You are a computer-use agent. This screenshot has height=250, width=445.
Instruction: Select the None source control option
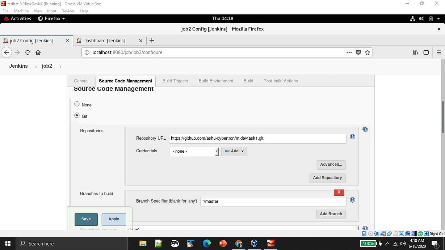(x=77, y=104)
